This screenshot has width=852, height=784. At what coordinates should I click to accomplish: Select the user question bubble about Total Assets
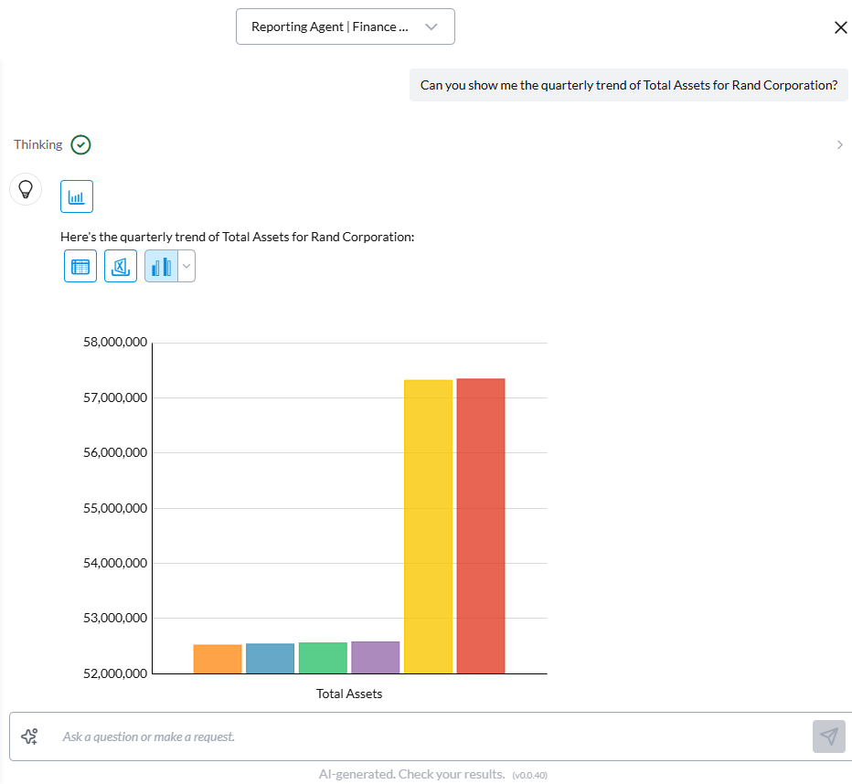pos(628,84)
